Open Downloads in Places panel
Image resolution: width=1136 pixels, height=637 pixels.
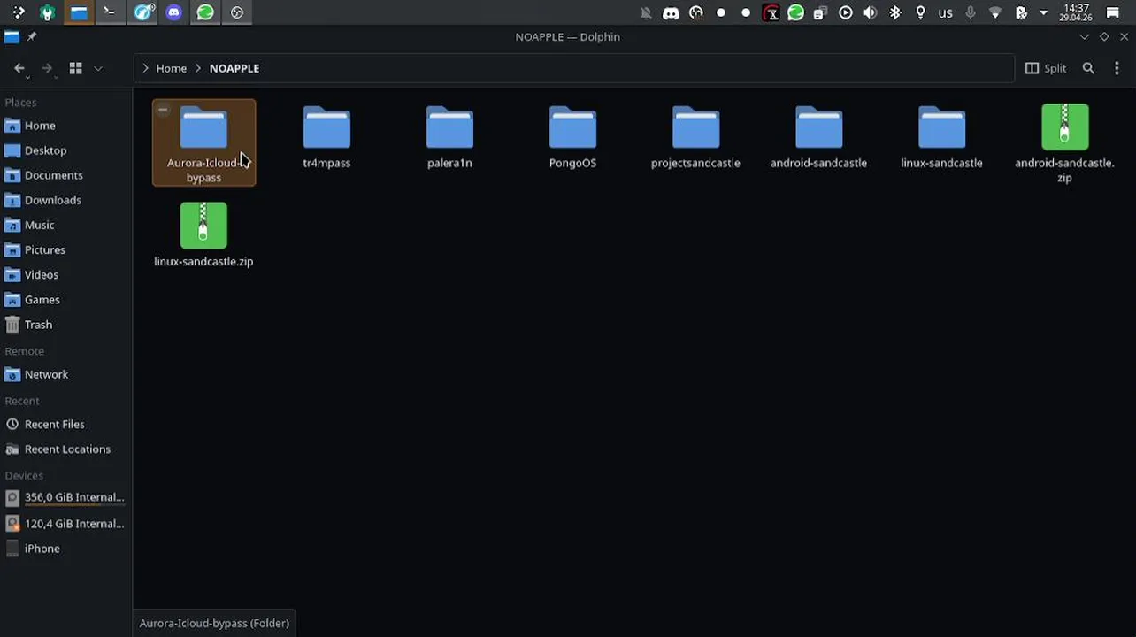click(x=66, y=200)
